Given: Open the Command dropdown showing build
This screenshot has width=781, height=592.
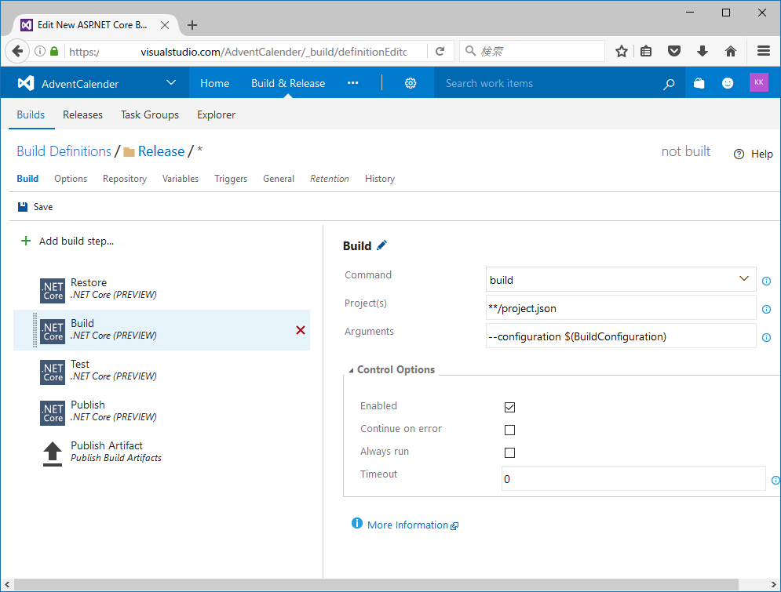Looking at the screenshot, I should click(621, 280).
